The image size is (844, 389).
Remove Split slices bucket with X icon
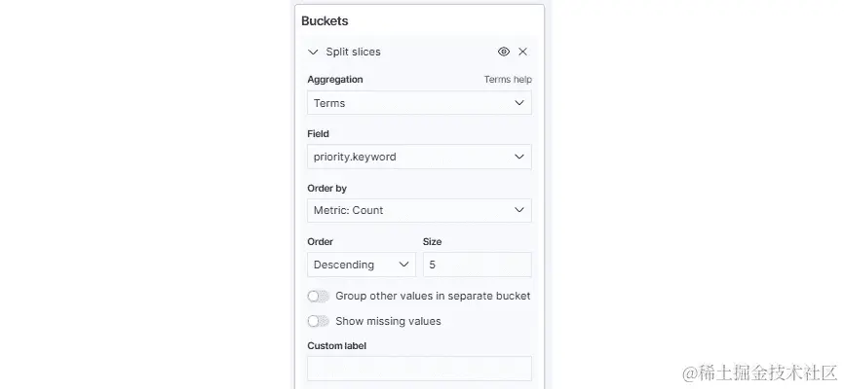click(x=522, y=52)
